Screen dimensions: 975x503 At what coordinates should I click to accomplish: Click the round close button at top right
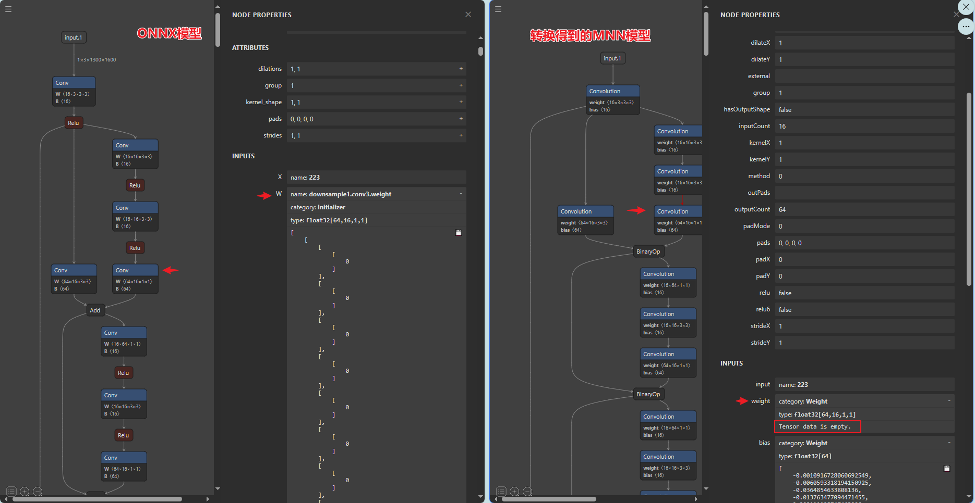tap(966, 7)
